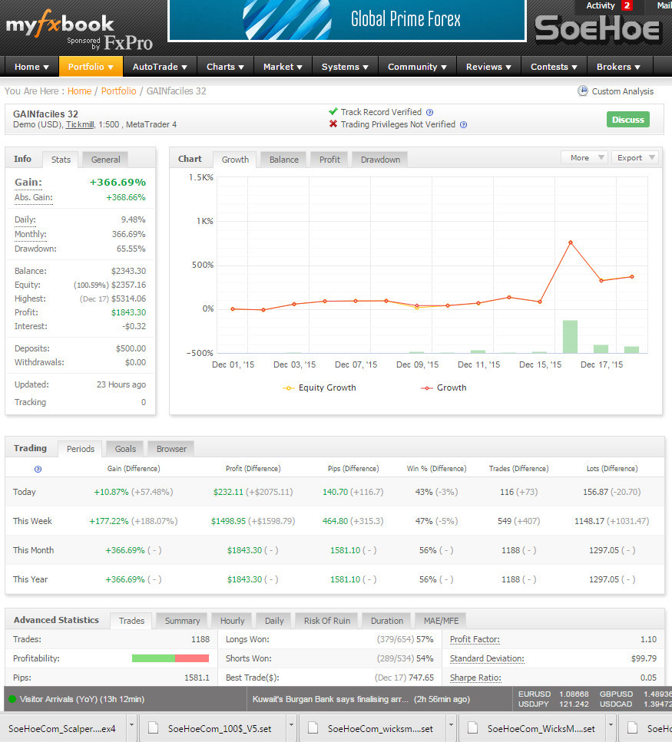
Task: Click the question mark icon in Trading table header
Action: click(x=38, y=469)
